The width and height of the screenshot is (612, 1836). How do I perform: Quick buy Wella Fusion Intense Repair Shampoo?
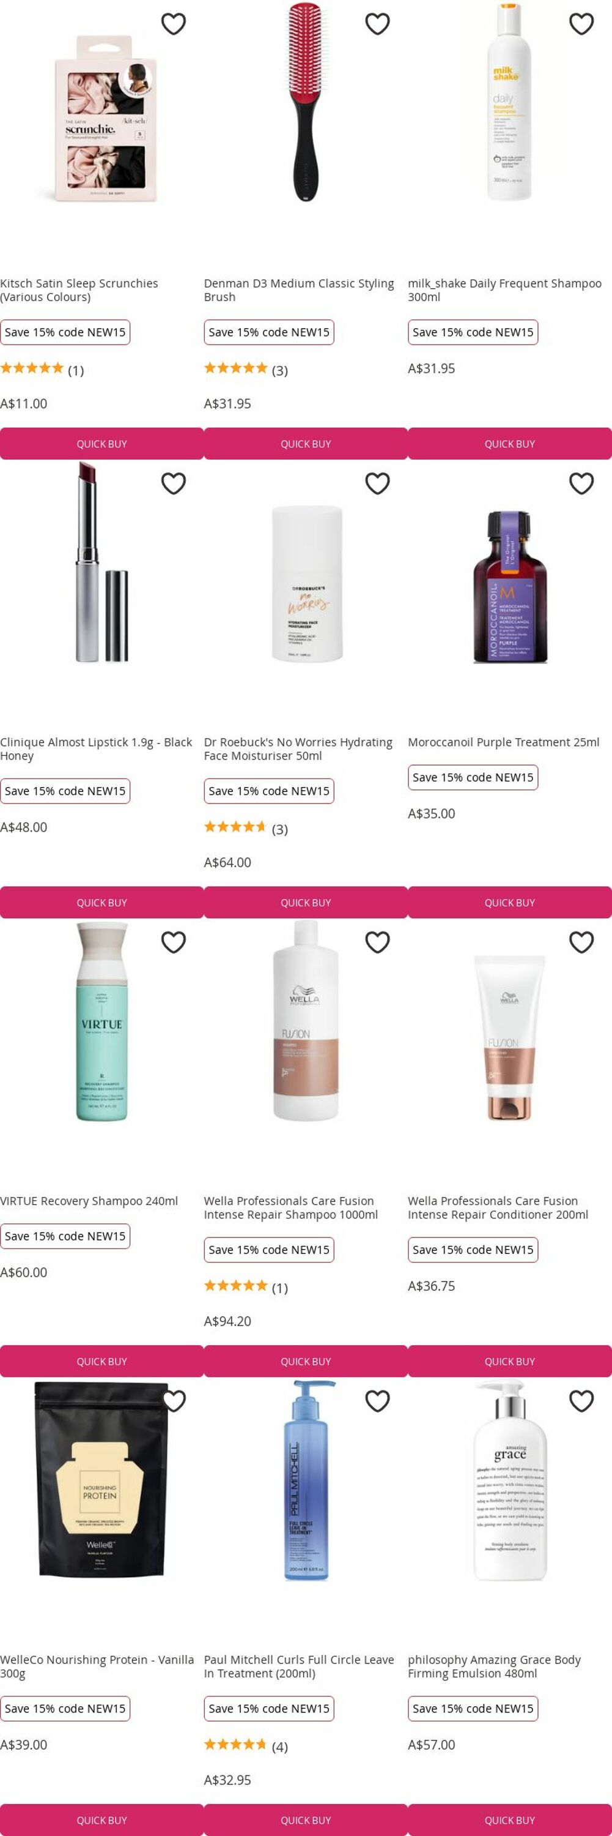point(306,1361)
